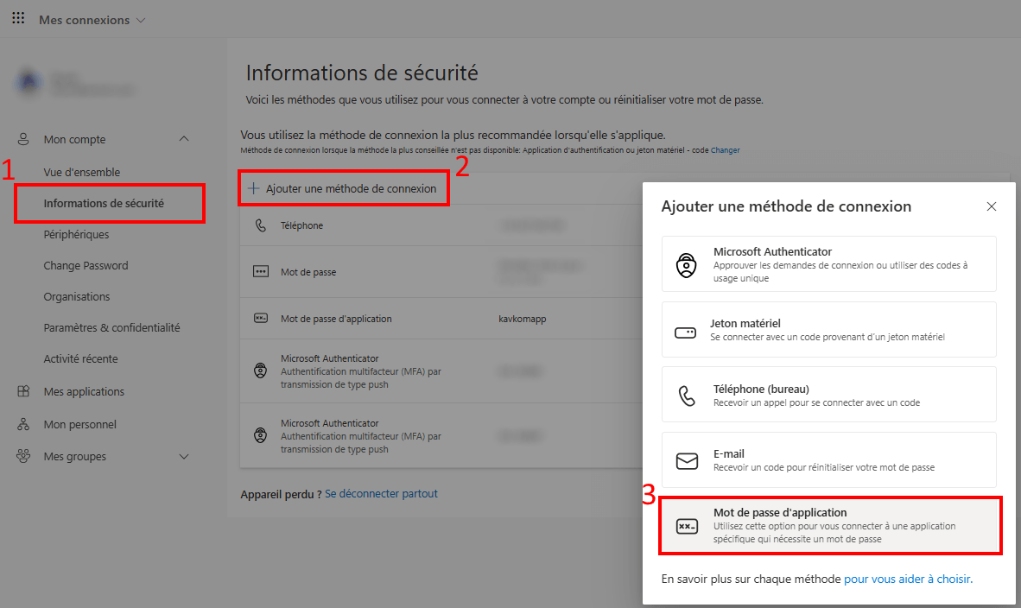Click the Téléphone (bureau) phone icon
This screenshot has height=608, width=1021.
click(x=687, y=396)
